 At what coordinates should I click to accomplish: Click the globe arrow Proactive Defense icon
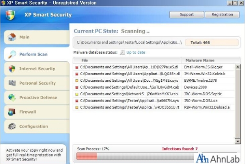click(x=12, y=98)
